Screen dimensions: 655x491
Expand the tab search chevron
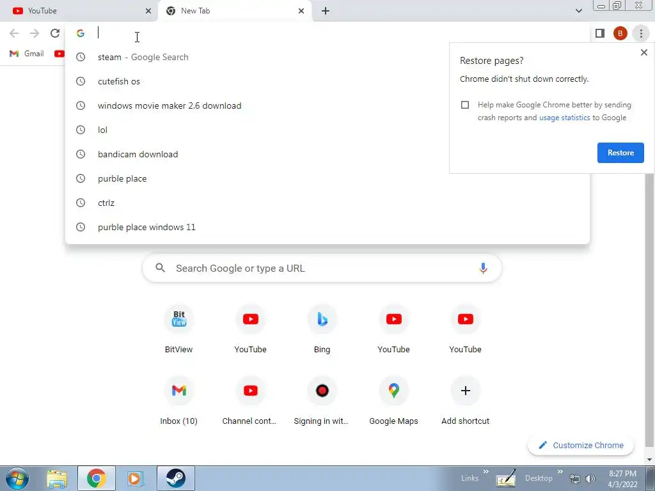point(578,11)
